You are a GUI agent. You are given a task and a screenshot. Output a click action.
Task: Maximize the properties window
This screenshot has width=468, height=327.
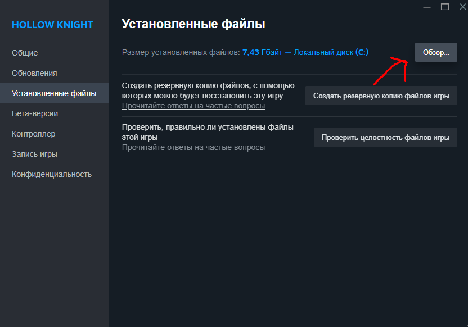[x=445, y=7]
